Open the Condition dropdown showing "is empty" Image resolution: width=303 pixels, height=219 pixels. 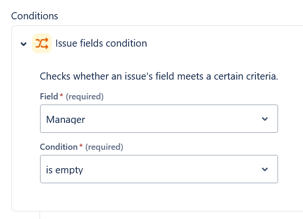coord(159,169)
